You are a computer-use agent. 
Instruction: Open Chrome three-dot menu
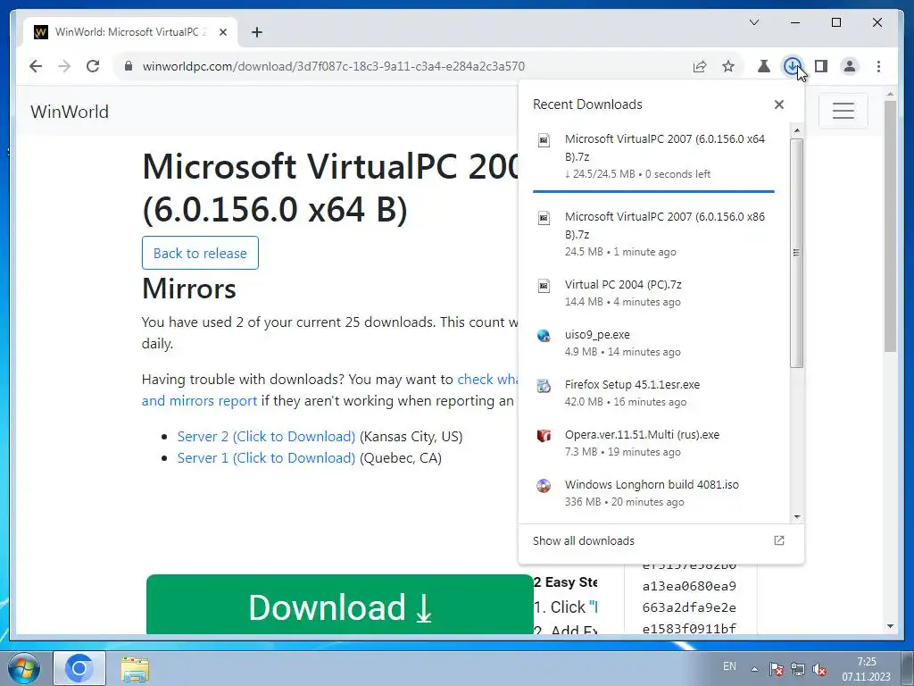pyautogui.click(x=878, y=66)
